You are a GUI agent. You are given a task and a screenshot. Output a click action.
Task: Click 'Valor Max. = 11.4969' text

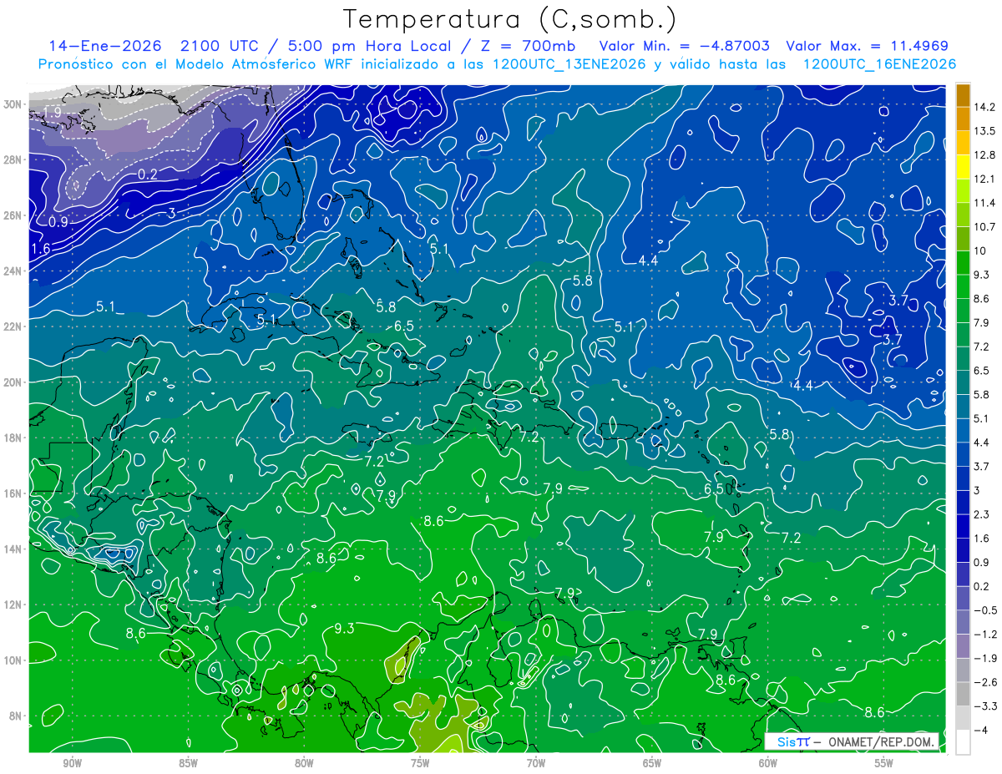click(867, 46)
